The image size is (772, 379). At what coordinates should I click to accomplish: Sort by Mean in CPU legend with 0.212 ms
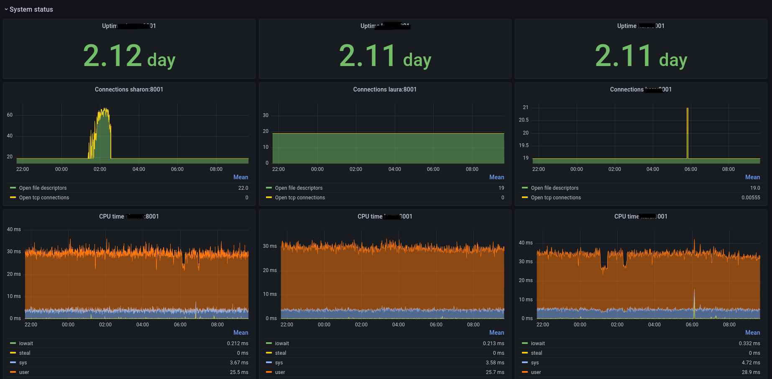(x=241, y=333)
